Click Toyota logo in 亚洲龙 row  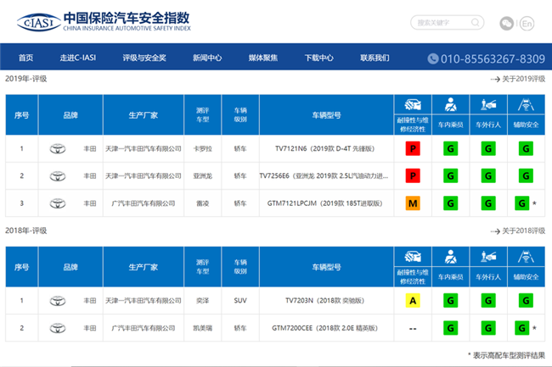pyautogui.click(x=58, y=176)
